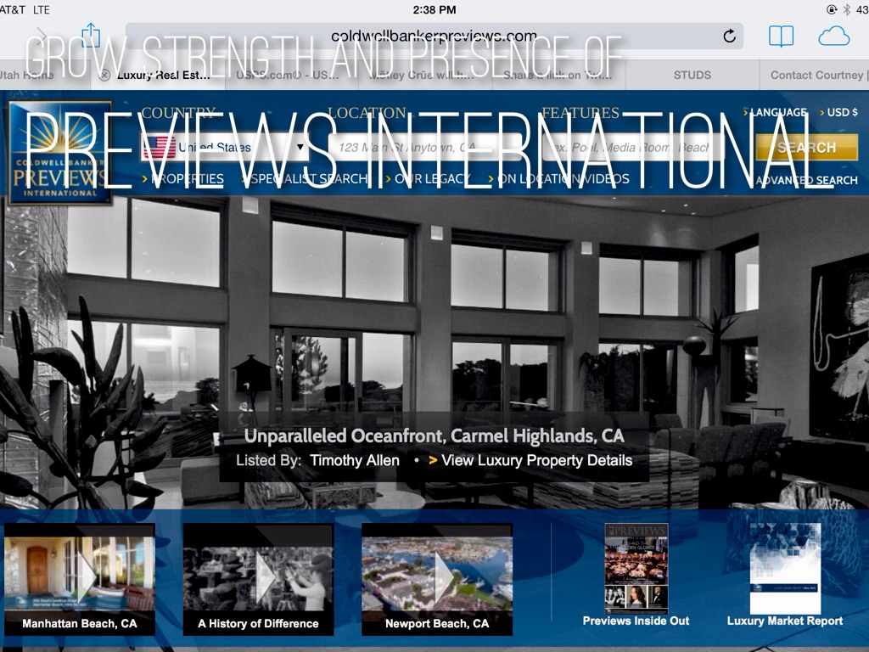
Task: Tap the Safari share icon
Action: pyautogui.click(x=91, y=36)
